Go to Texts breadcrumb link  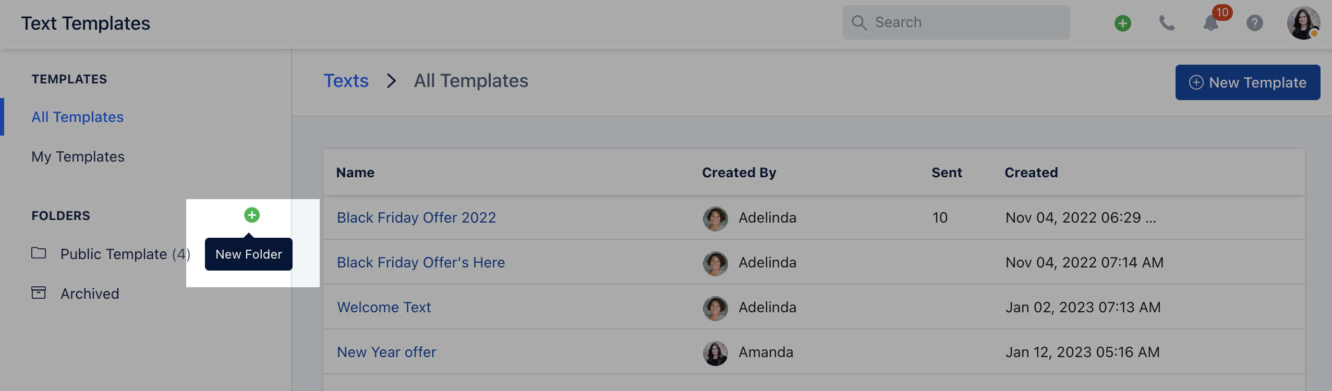pyautogui.click(x=346, y=81)
